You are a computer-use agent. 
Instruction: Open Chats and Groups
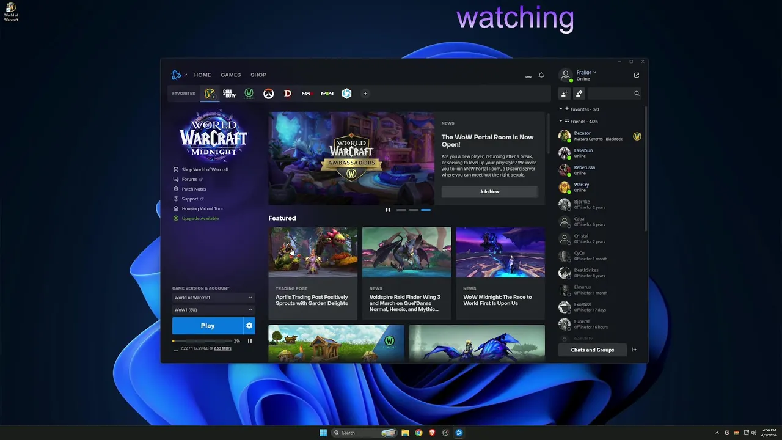tap(593, 350)
